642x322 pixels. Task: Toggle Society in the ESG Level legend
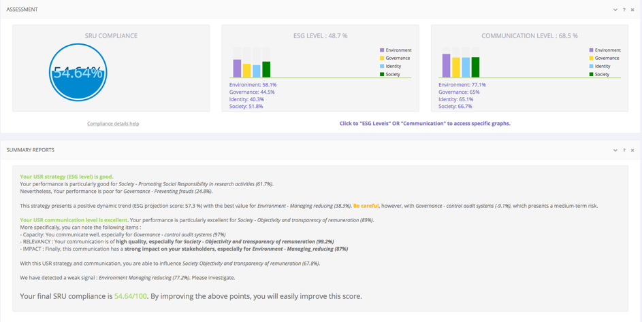[x=393, y=74]
